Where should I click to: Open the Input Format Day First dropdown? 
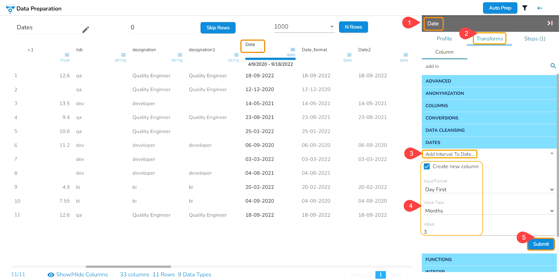click(489, 189)
